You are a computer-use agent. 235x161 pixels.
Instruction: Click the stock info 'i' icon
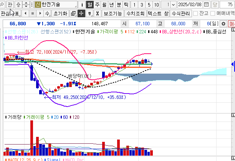[x=82, y=5]
